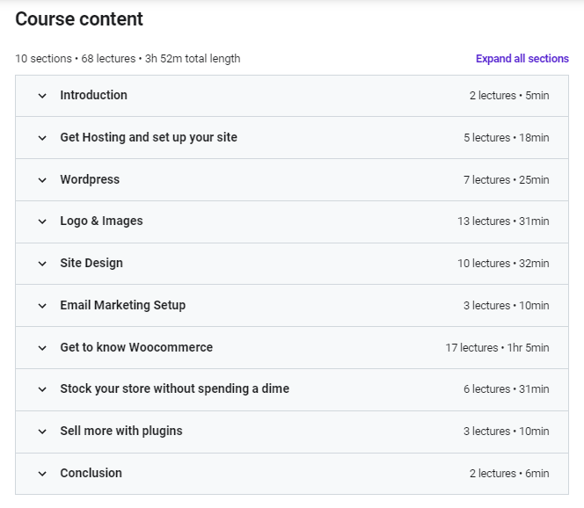Click '2 lectures • 5min' in Introduction row
The width and height of the screenshot is (584, 508).
click(509, 96)
